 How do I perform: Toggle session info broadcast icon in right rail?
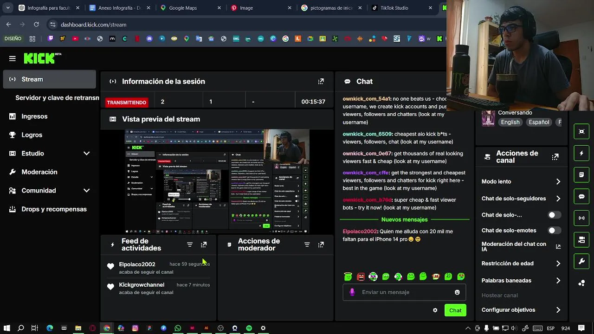[x=581, y=218]
